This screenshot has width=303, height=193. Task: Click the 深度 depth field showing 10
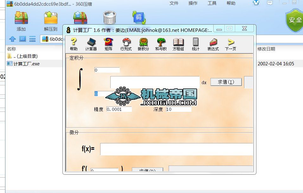178,109
